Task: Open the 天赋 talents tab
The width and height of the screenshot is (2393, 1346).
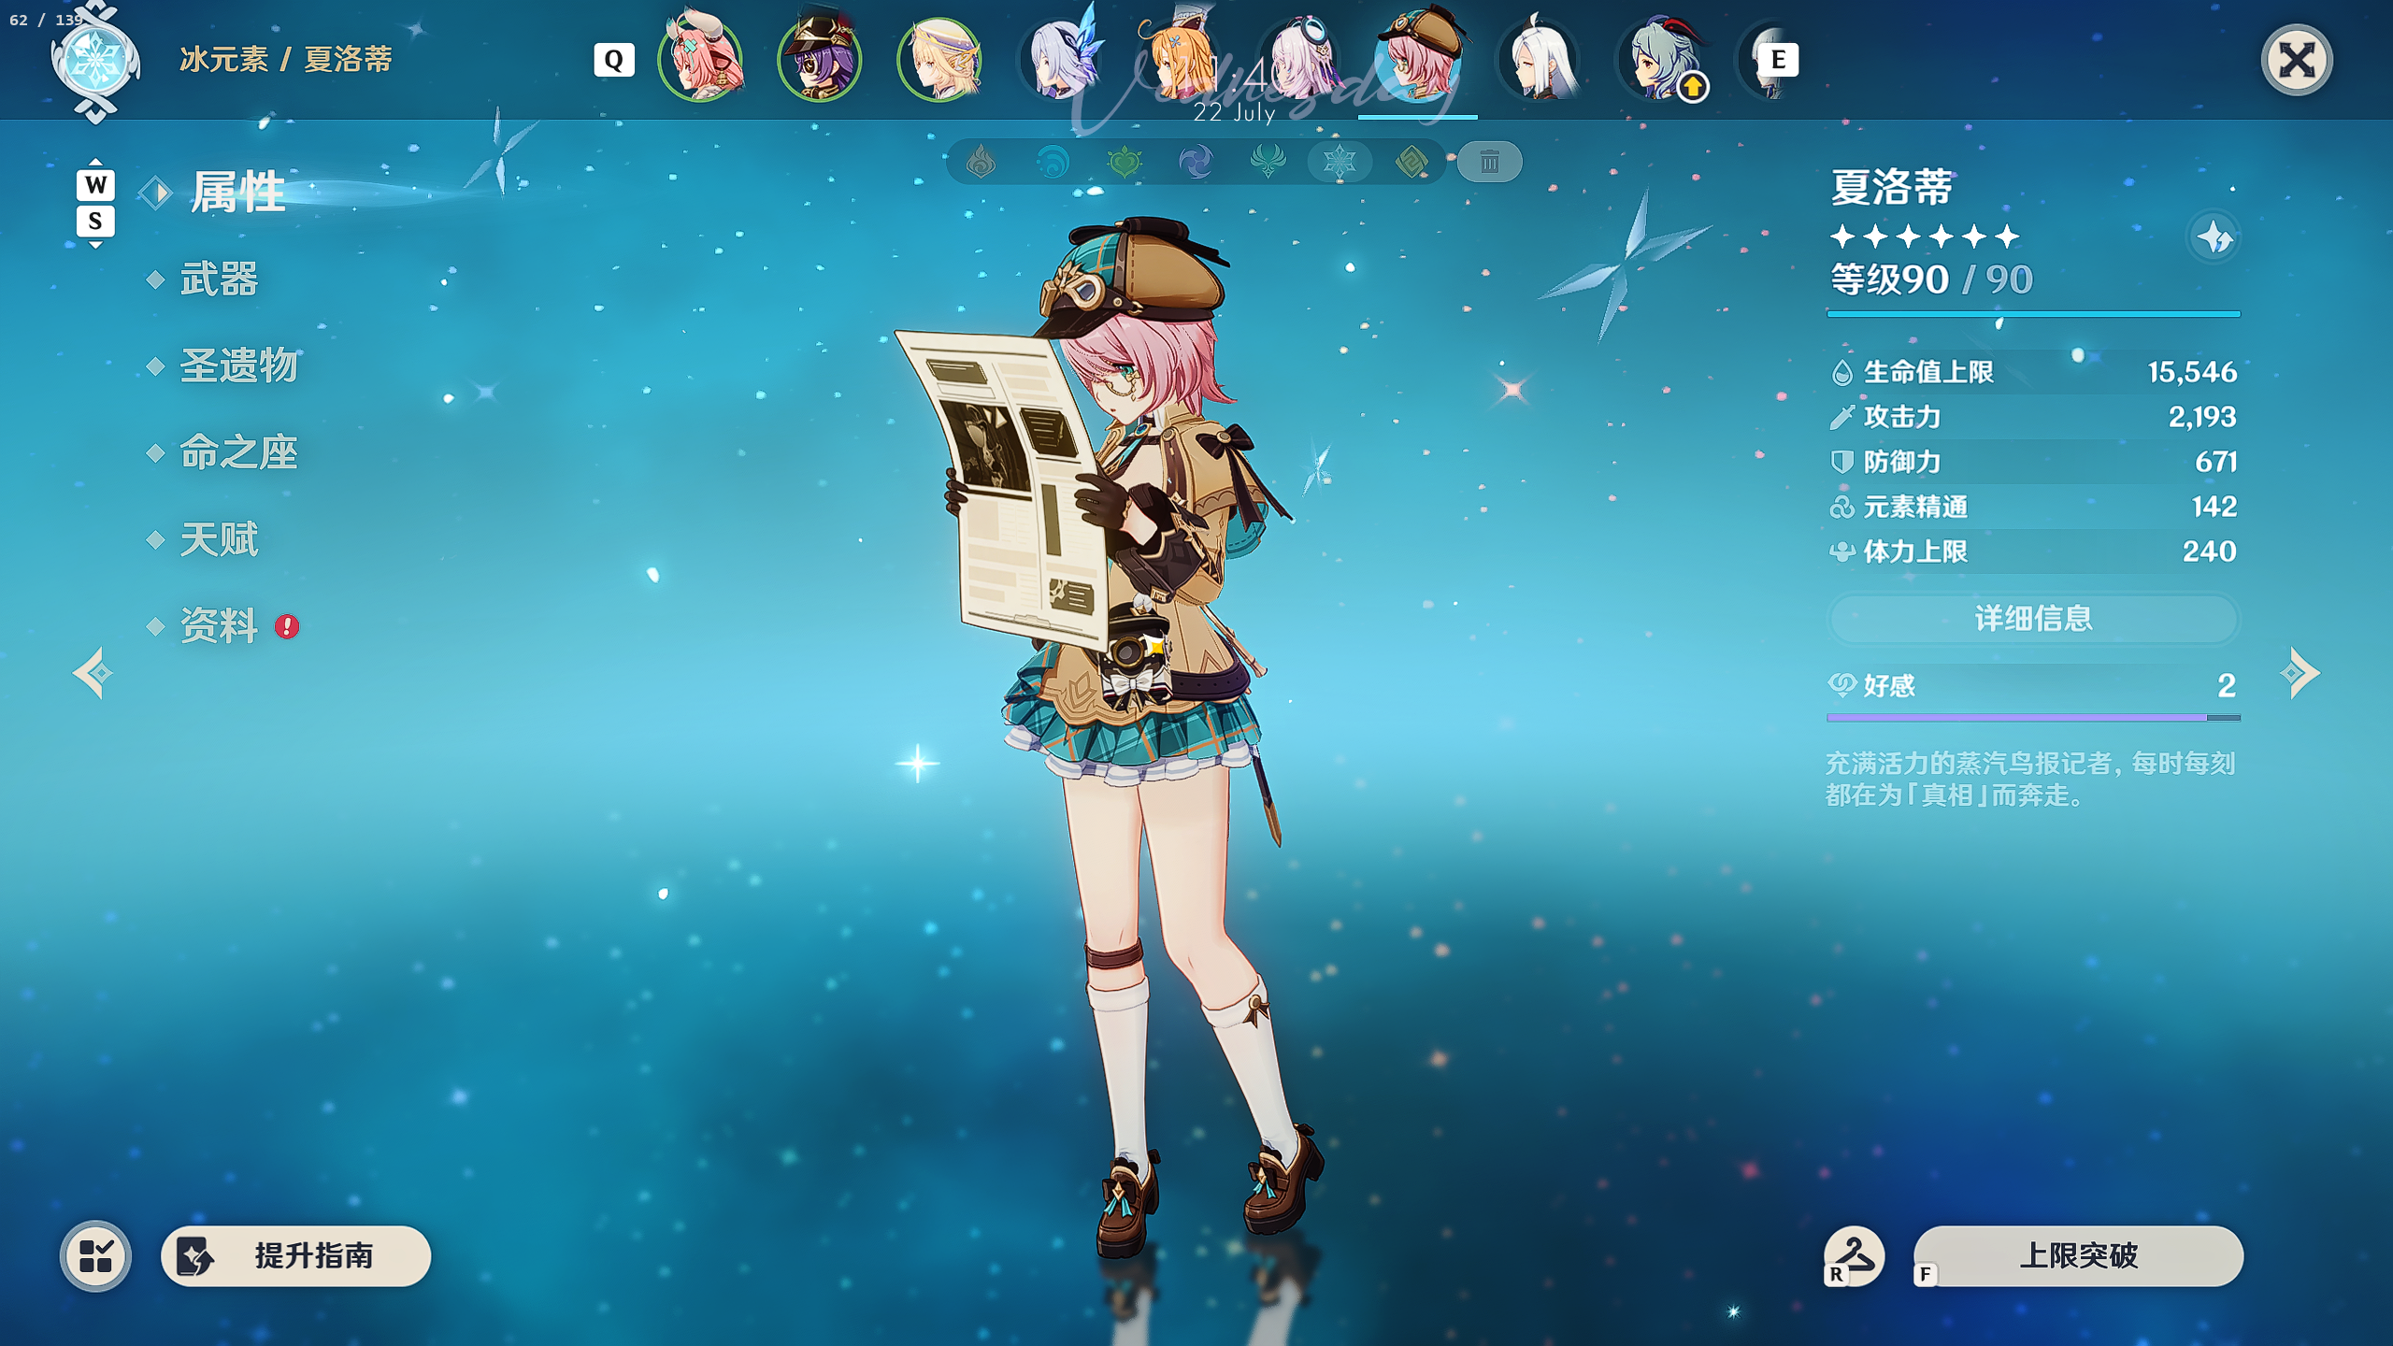Action: coord(218,539)
